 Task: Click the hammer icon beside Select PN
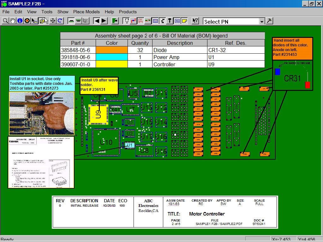pyautogui.click(x=269, y=21)
